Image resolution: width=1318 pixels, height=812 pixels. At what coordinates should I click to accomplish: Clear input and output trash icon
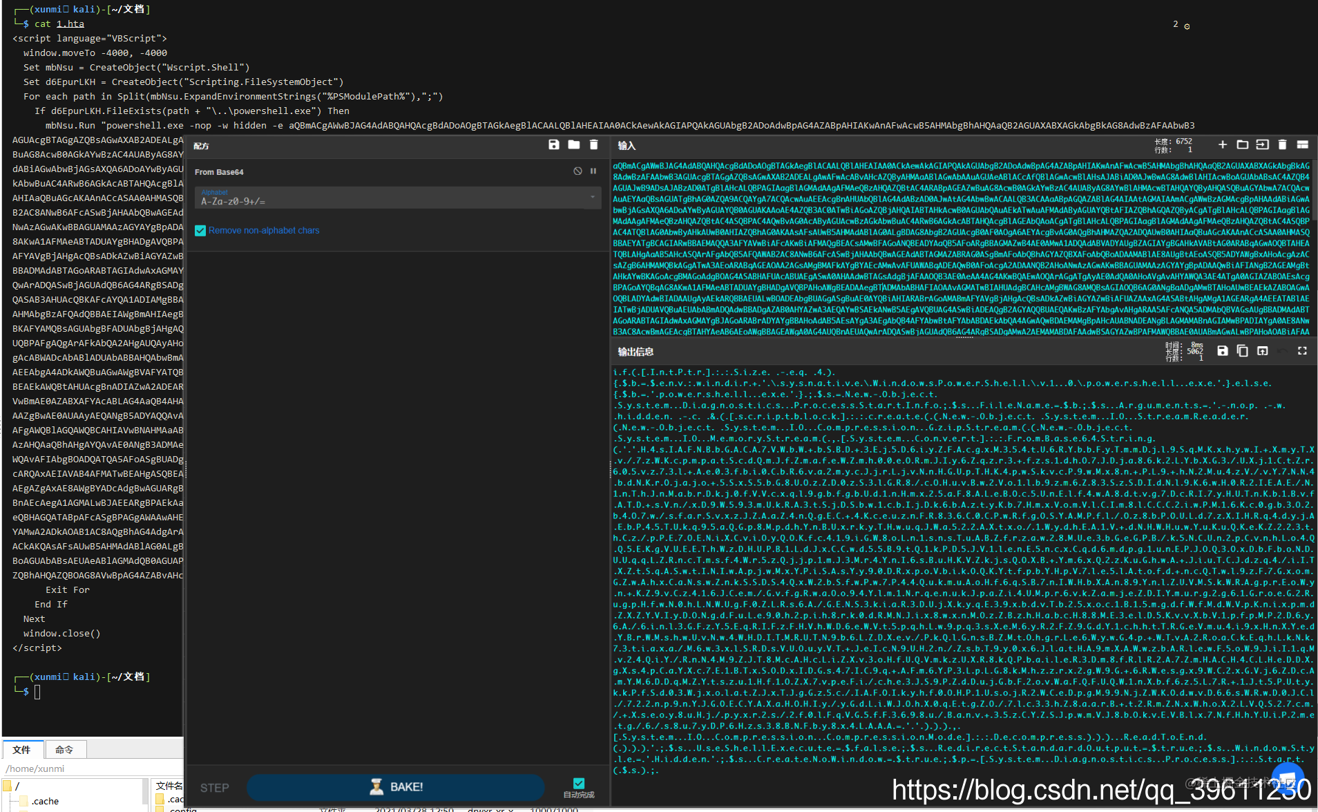[x=1282, y=144]
